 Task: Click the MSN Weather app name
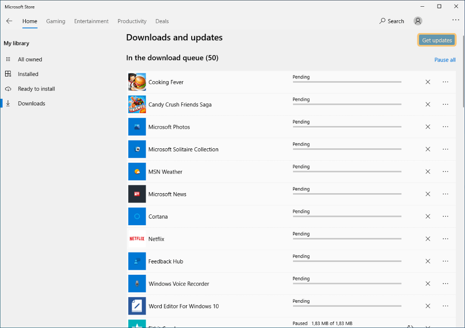[x=165, y=171]
